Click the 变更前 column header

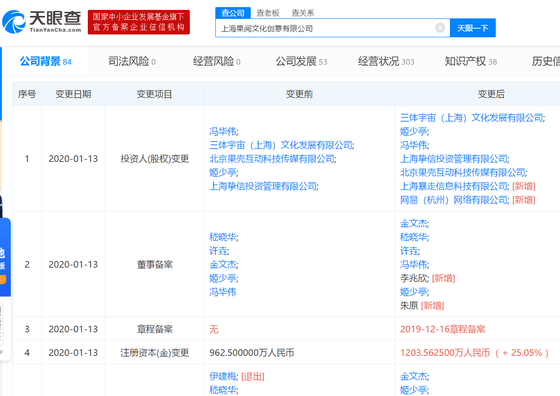tap(299, 94)
